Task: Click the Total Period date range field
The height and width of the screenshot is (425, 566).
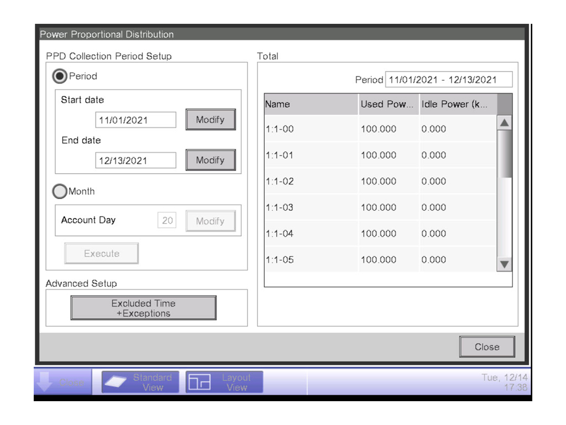Action: pos(448,80)
